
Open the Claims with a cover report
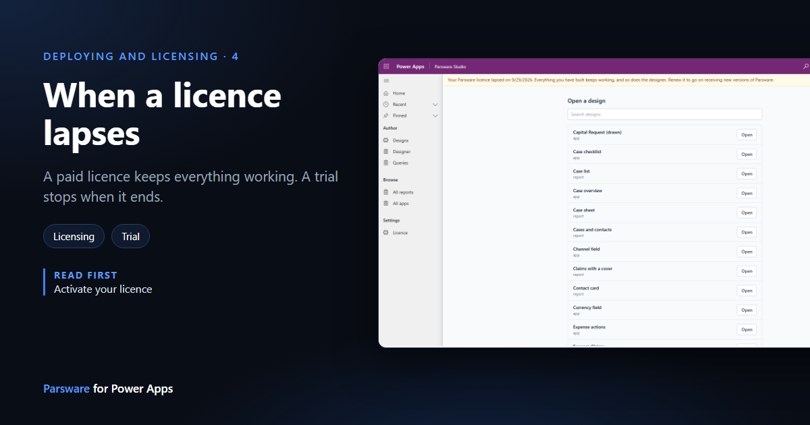point(747,271)
